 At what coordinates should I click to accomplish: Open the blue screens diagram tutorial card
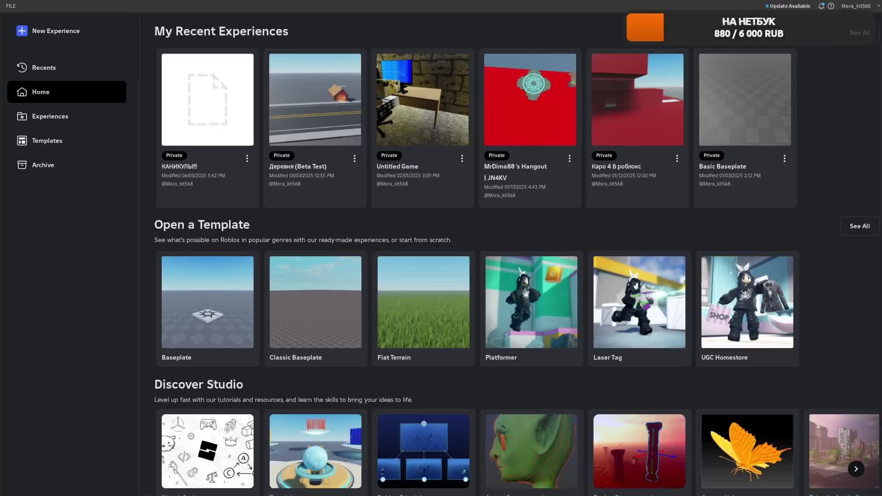pos(424,451)
